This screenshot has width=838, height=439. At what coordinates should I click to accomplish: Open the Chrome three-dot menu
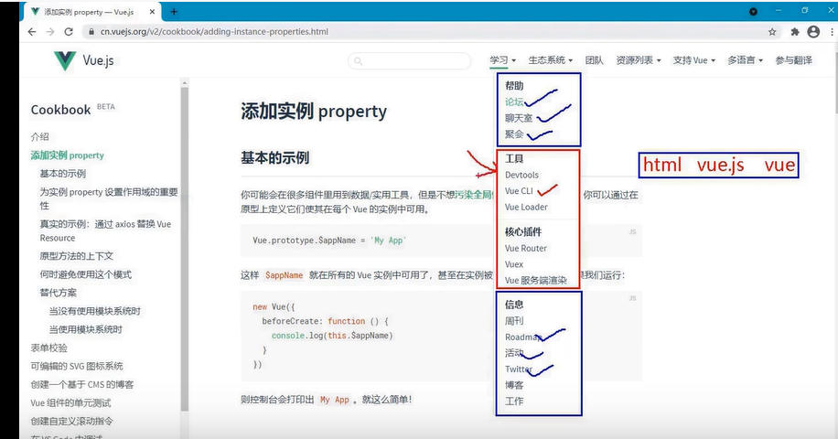click(x=833, y=32)
